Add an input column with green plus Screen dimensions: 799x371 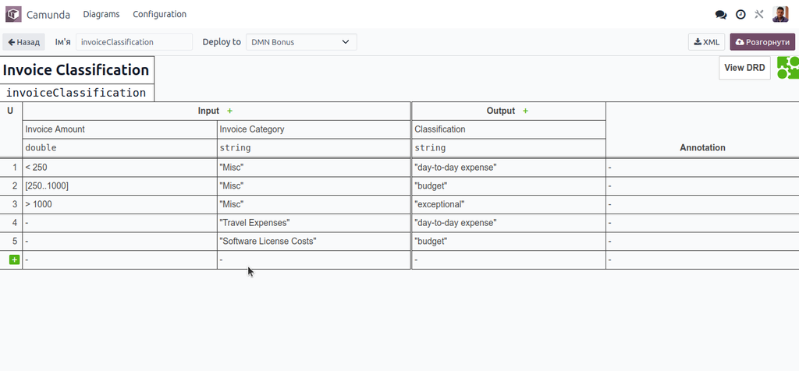pyautogui.click(x=229, y=111)
